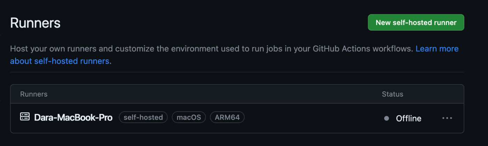Click the Status column header
Screen dimensions: 488x146
(x=392, y=94)
